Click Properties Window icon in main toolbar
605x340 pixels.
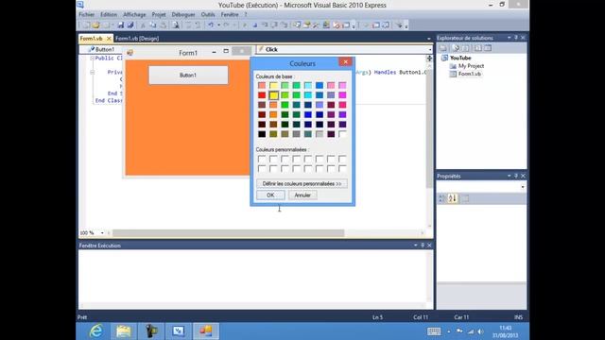tap(306, 25)
